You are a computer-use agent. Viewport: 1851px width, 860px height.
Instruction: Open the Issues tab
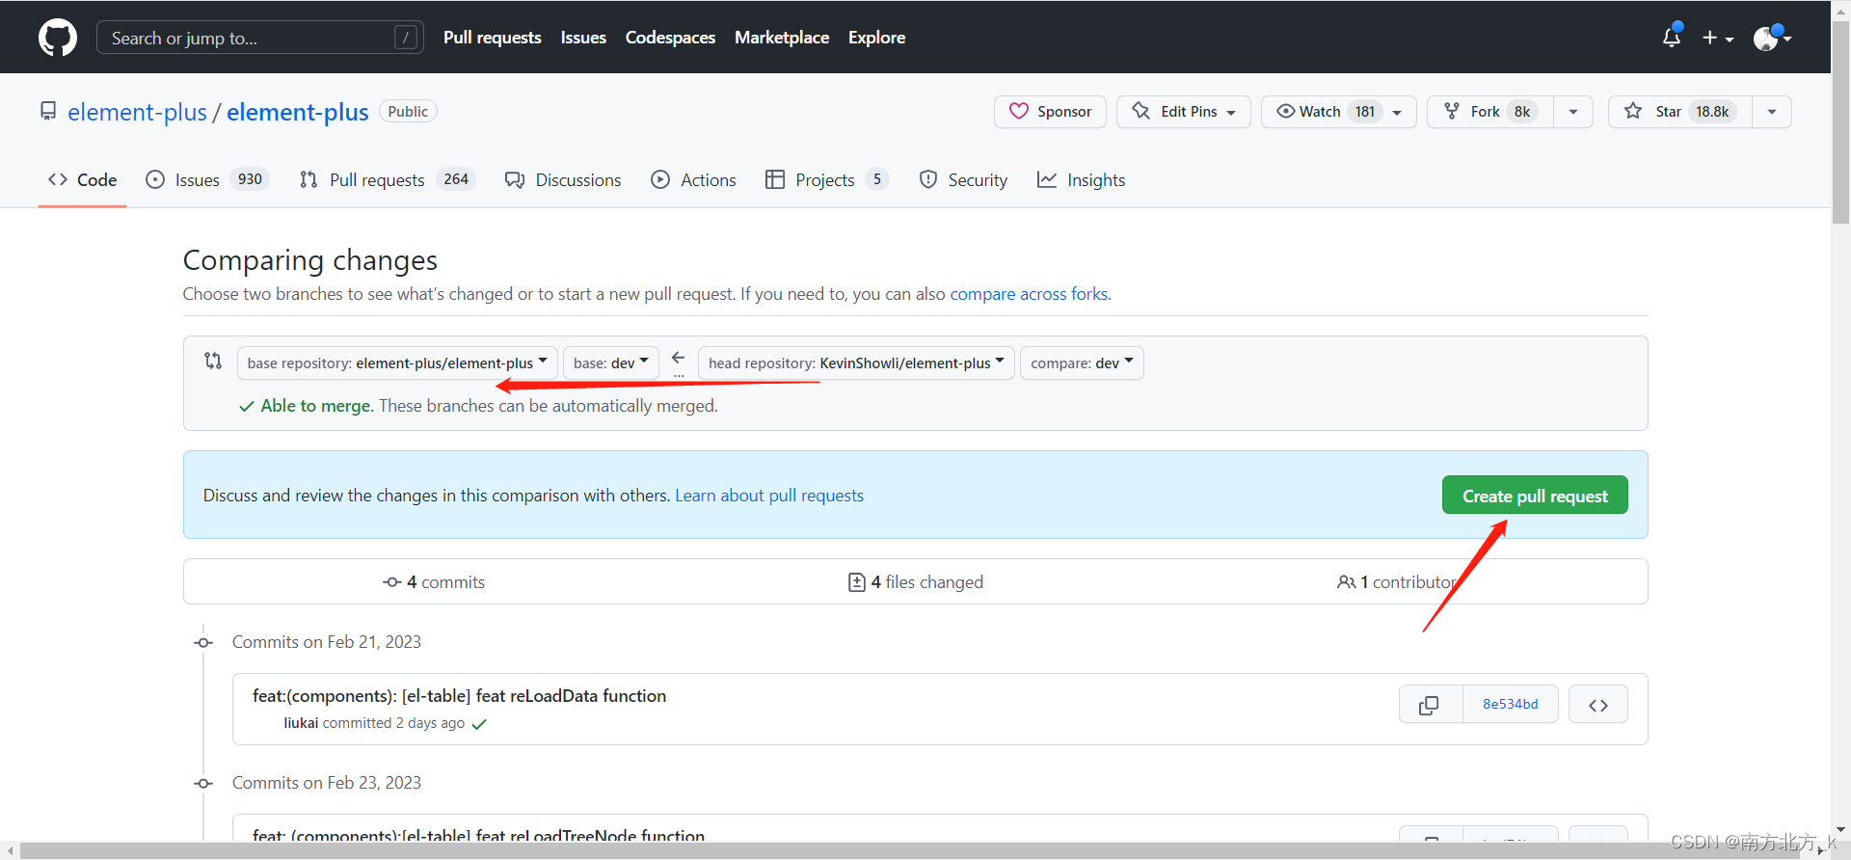tap(206, 180)
